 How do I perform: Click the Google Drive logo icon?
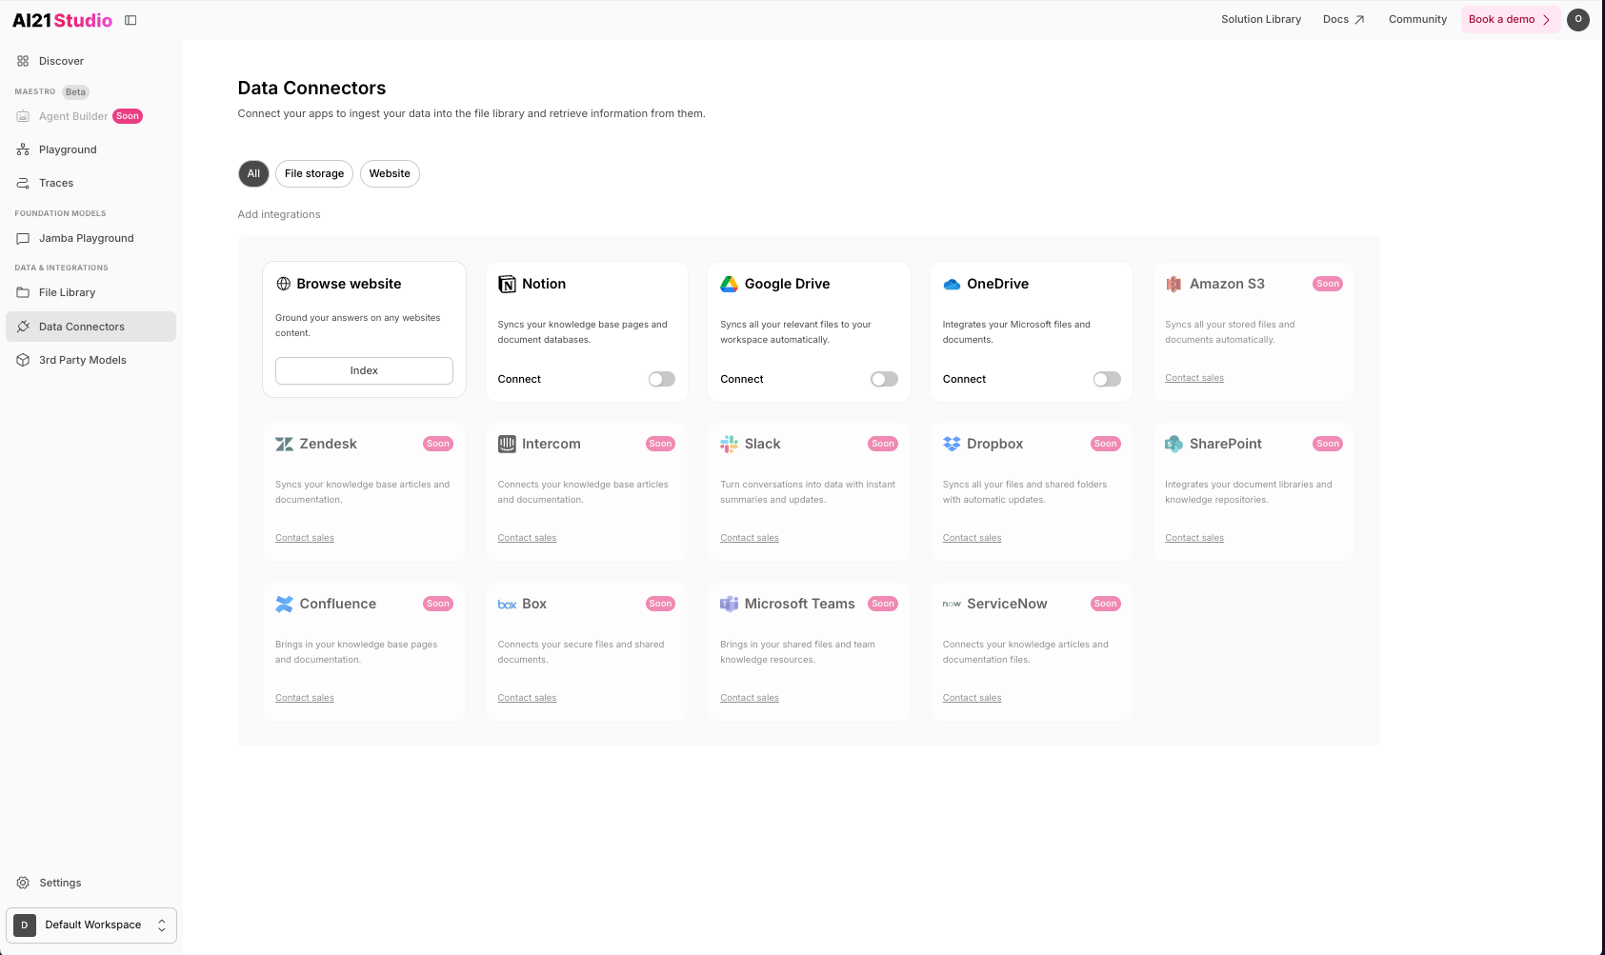(729, 284)
